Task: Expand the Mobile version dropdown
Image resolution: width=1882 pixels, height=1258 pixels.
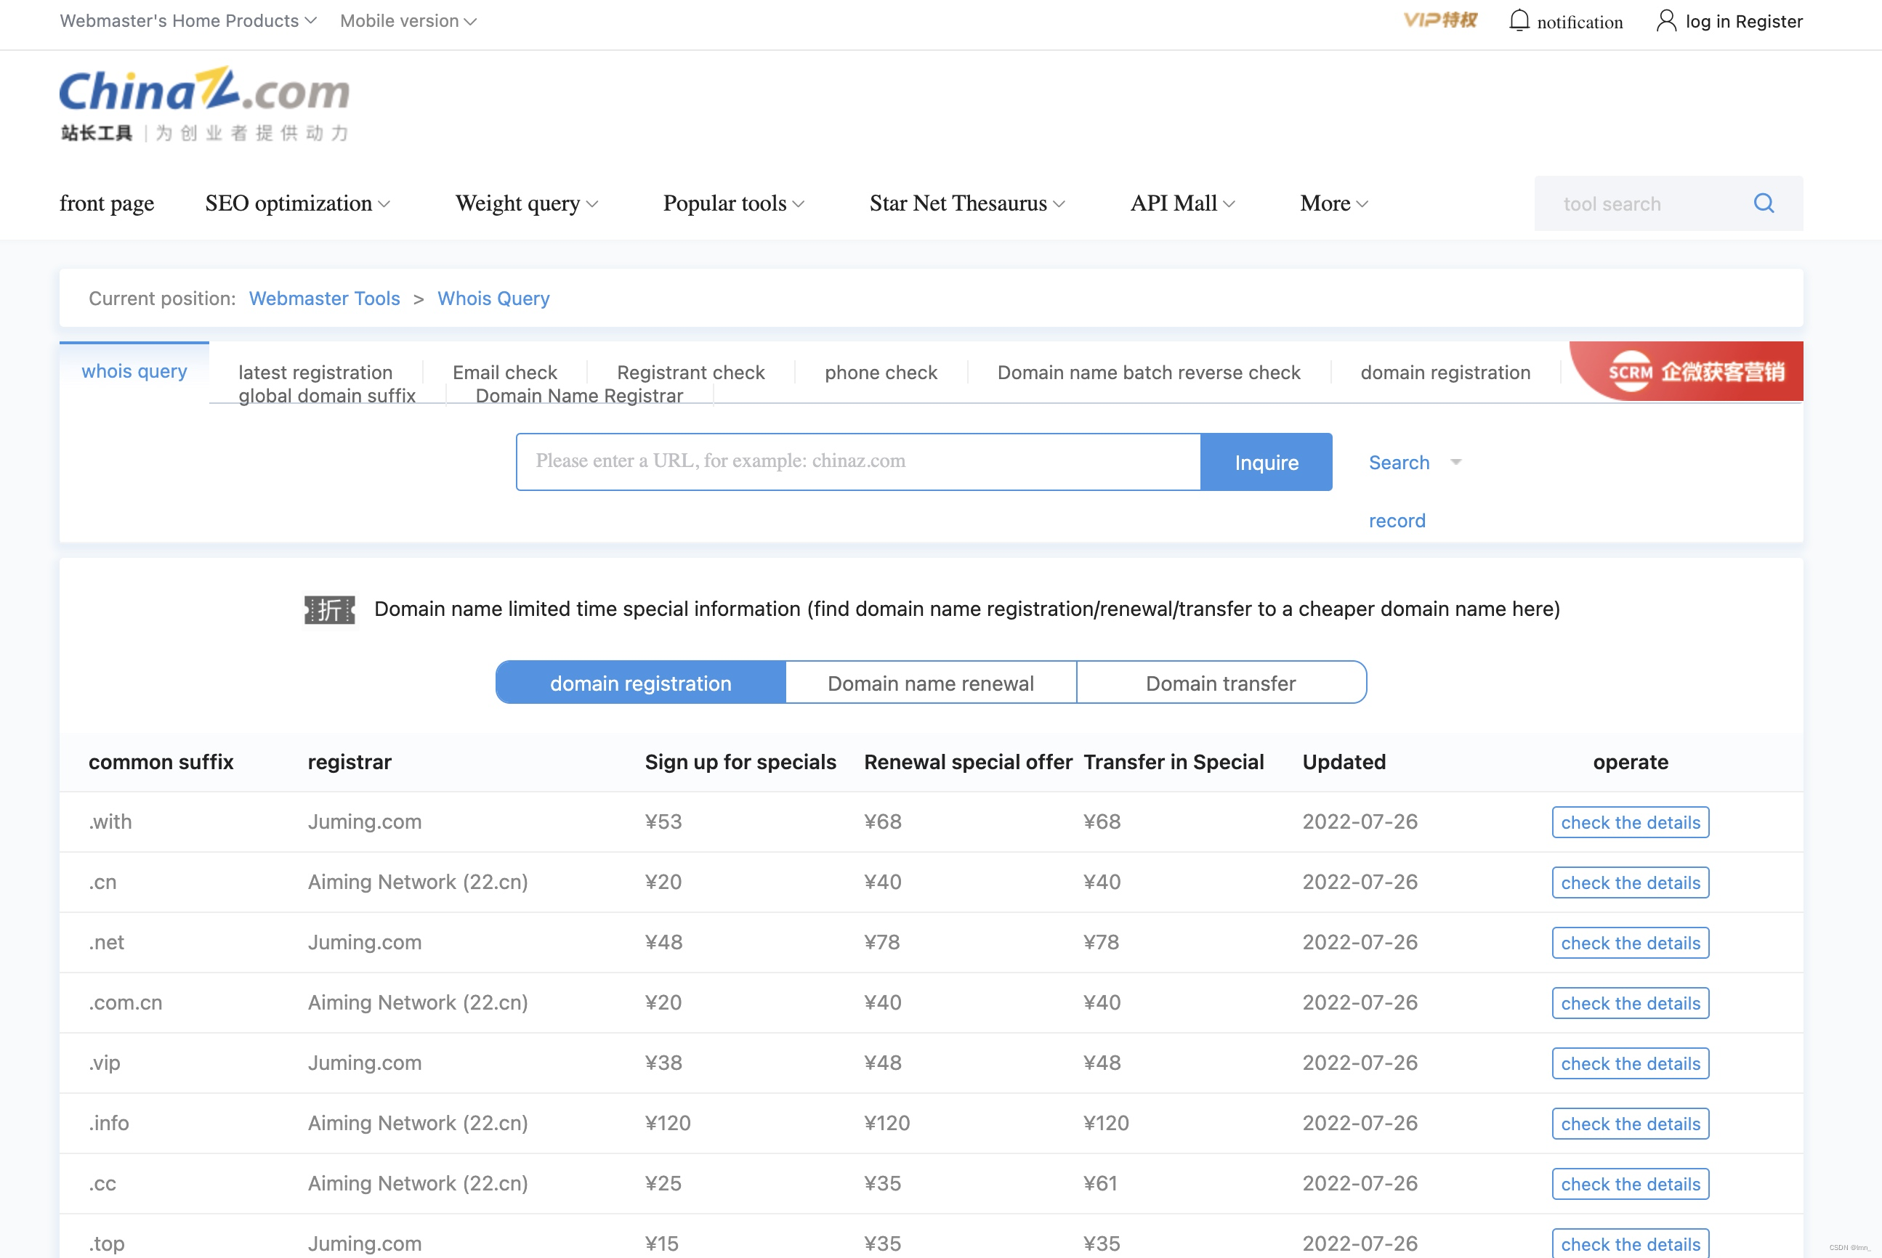Action: coord(408,21)
